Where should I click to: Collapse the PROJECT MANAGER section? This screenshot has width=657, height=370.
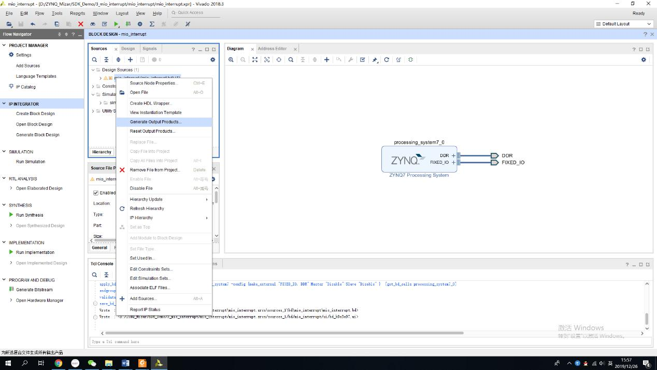(4, 46)
